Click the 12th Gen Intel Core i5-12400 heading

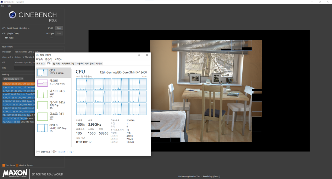[x=123, y=73]
